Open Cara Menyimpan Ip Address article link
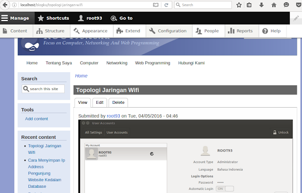The width and height of the screenshot is (302, 193). click(x=46, y=173)
